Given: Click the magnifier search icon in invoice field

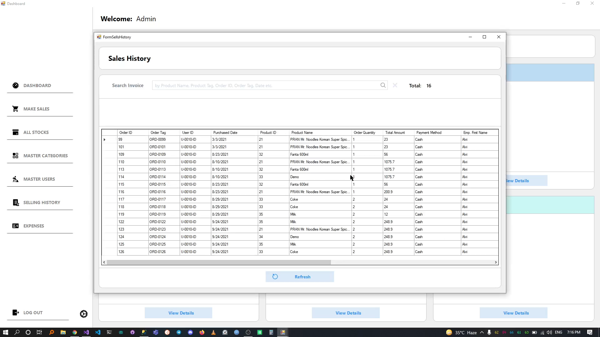Looking at the screenshot, I should [383, 85].
